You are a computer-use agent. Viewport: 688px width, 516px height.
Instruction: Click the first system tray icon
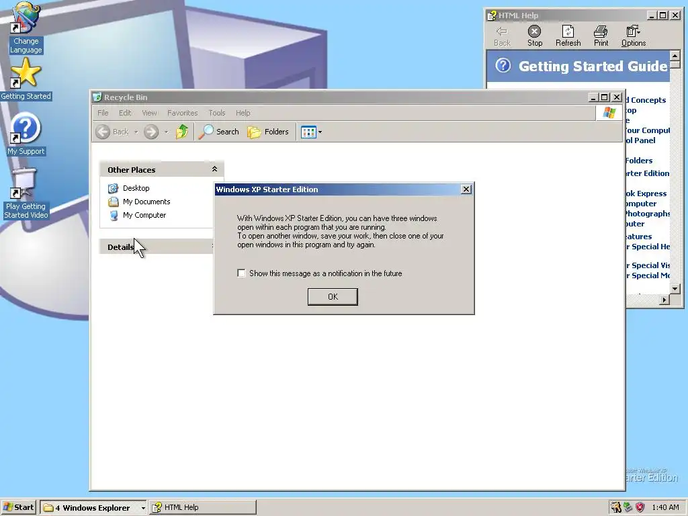coord(616,508)
